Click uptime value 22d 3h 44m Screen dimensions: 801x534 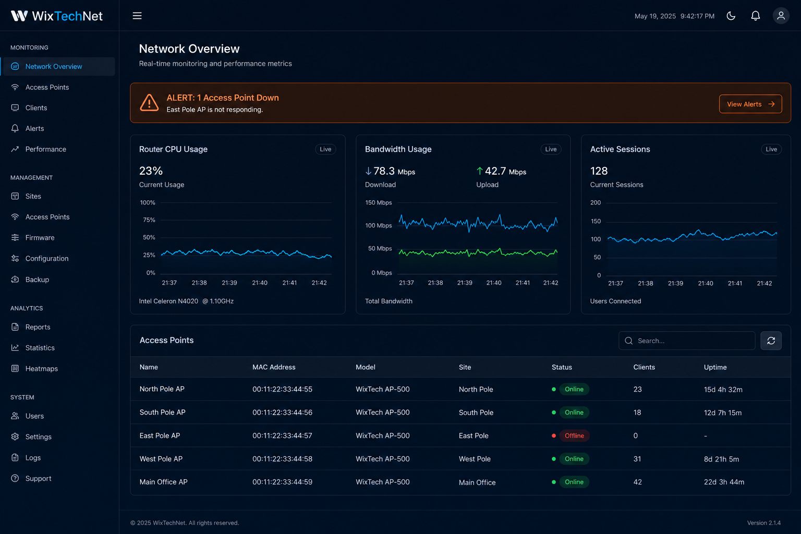click(724, 482)
